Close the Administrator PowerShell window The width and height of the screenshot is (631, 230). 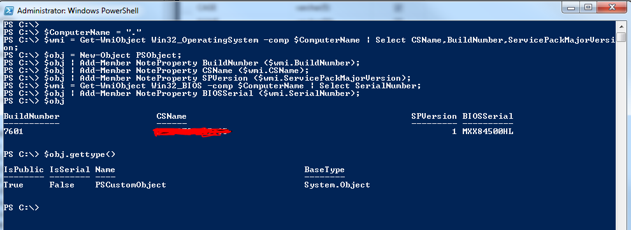[x=613, y=7]
